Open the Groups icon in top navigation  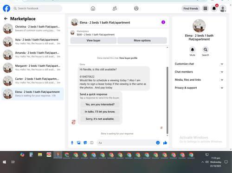pos(136,8)
